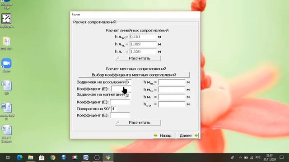The width and height of the screenshot is (289, 162).
Task: Click the h1-2 result field
Action: (172, 104)
